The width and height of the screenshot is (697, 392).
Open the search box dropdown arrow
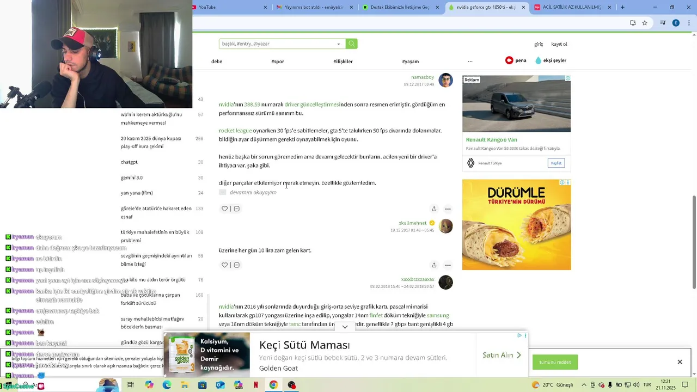pyautogui.click(x=339, y=44)
